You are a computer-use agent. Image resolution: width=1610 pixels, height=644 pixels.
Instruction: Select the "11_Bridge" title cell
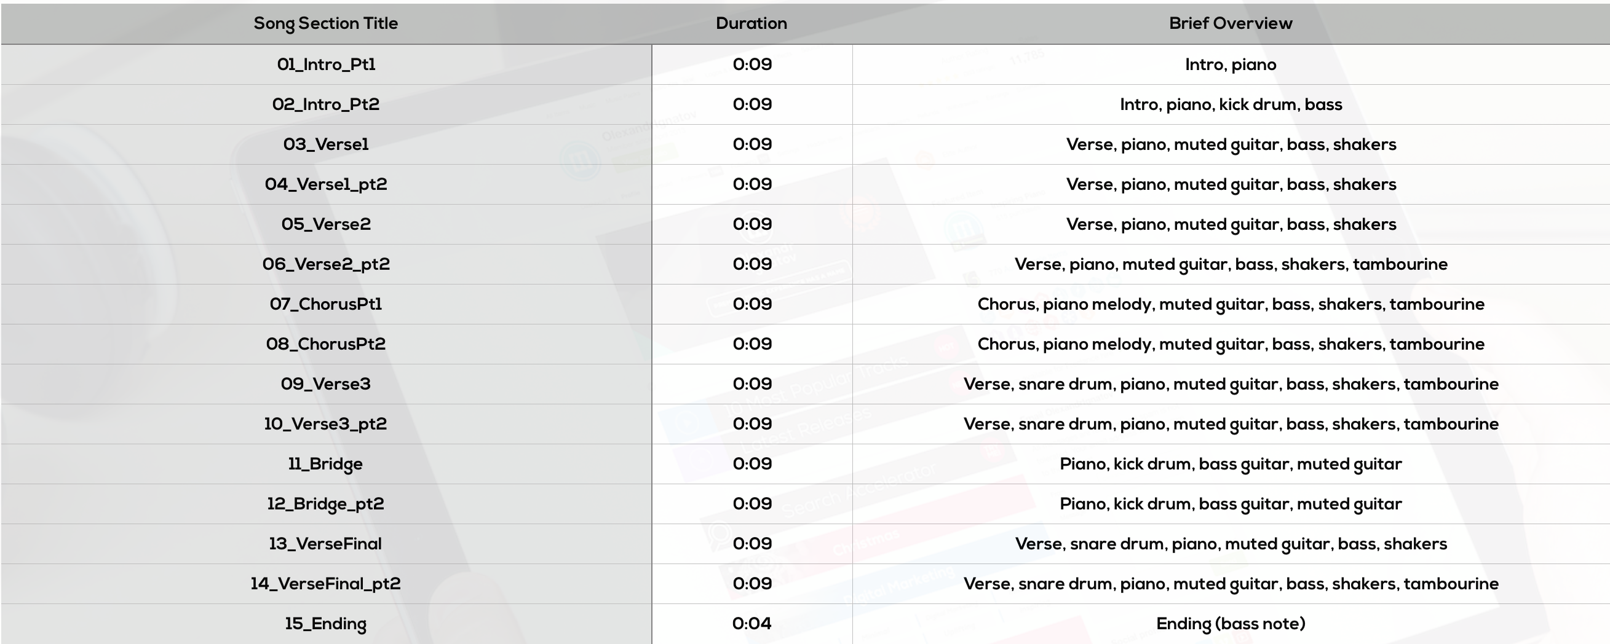pyautogui.click(x=325, y=464)
